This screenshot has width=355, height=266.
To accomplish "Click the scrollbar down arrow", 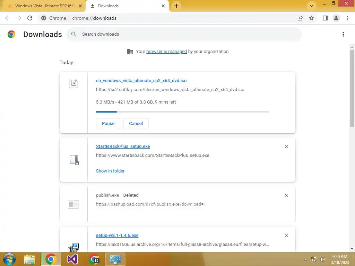I will coord(352,249).
